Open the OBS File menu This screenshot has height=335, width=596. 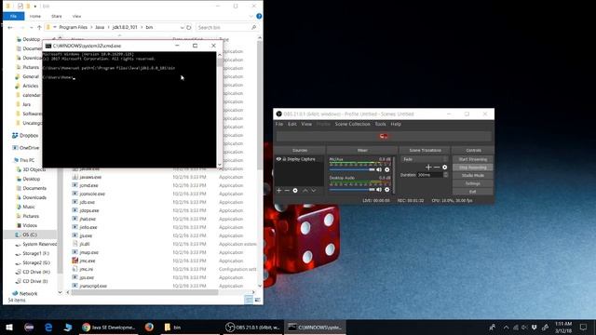point(279,124)
